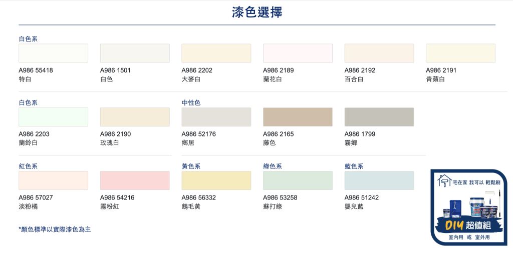Click the 漆色選擇 section heading
Screen dimensions: 513x253
coord(256,12)
